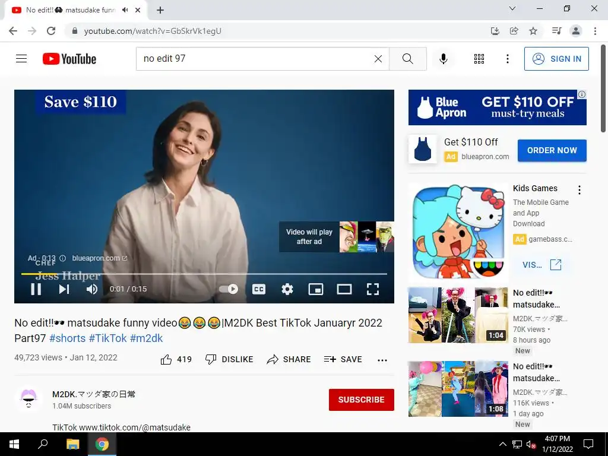Viewport: 608px width, 456px height.
Task: Toggle closed captions (CC)
Action: coord(259,289)
